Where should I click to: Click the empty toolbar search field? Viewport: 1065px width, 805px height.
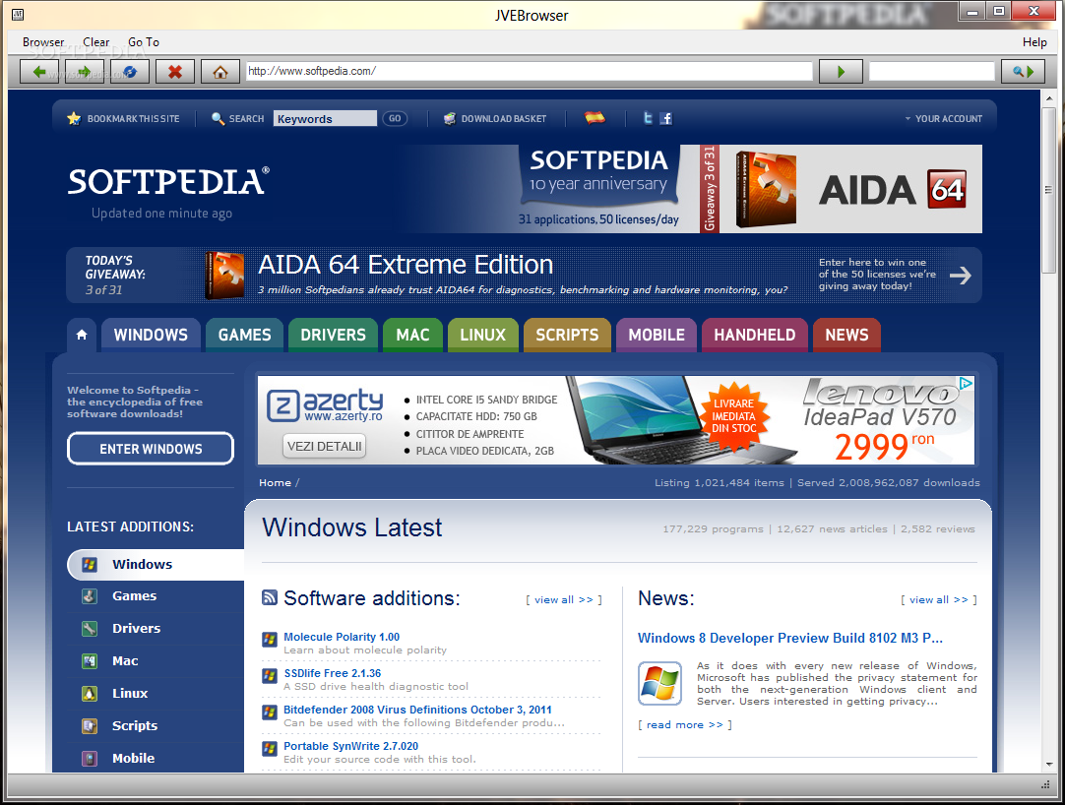click(x=932, y=71)
